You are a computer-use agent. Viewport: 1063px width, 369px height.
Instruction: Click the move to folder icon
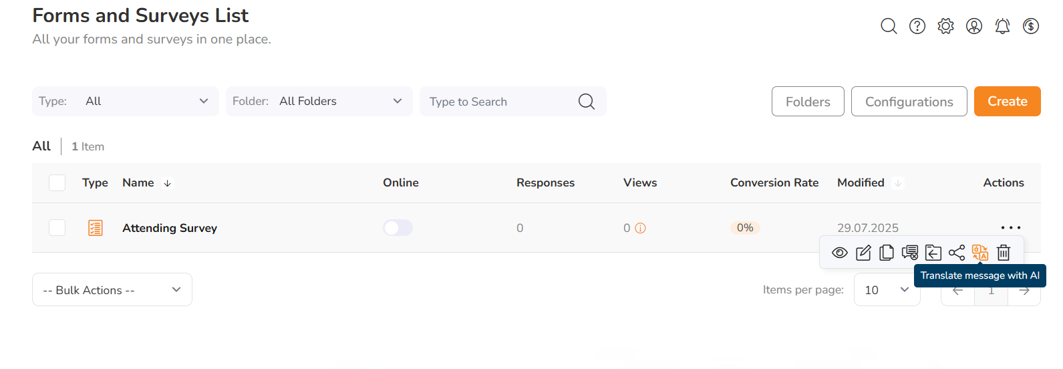933,253
